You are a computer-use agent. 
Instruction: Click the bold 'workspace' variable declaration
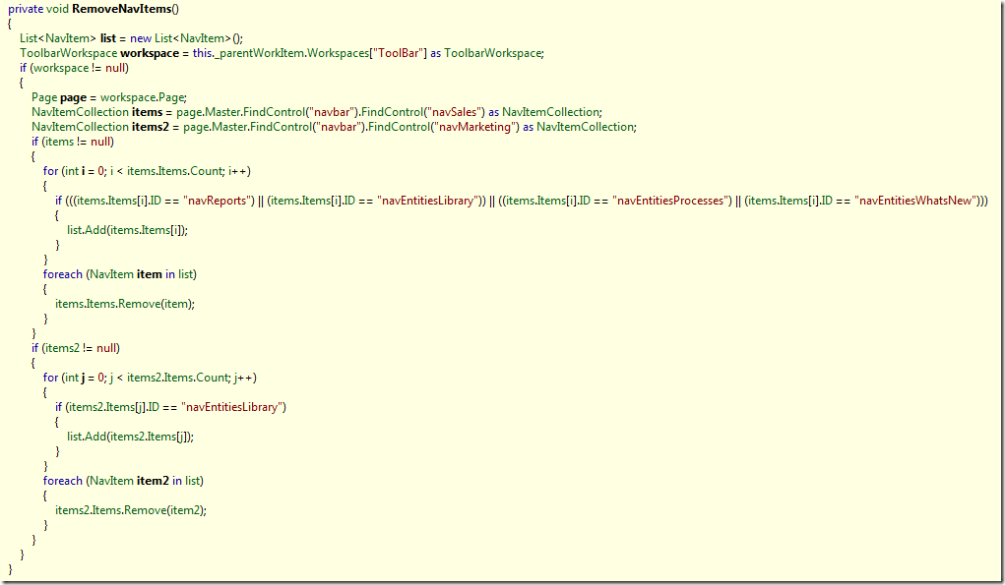click(x=150, y=53)
